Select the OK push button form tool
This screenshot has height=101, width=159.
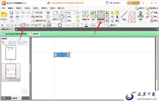28,25
